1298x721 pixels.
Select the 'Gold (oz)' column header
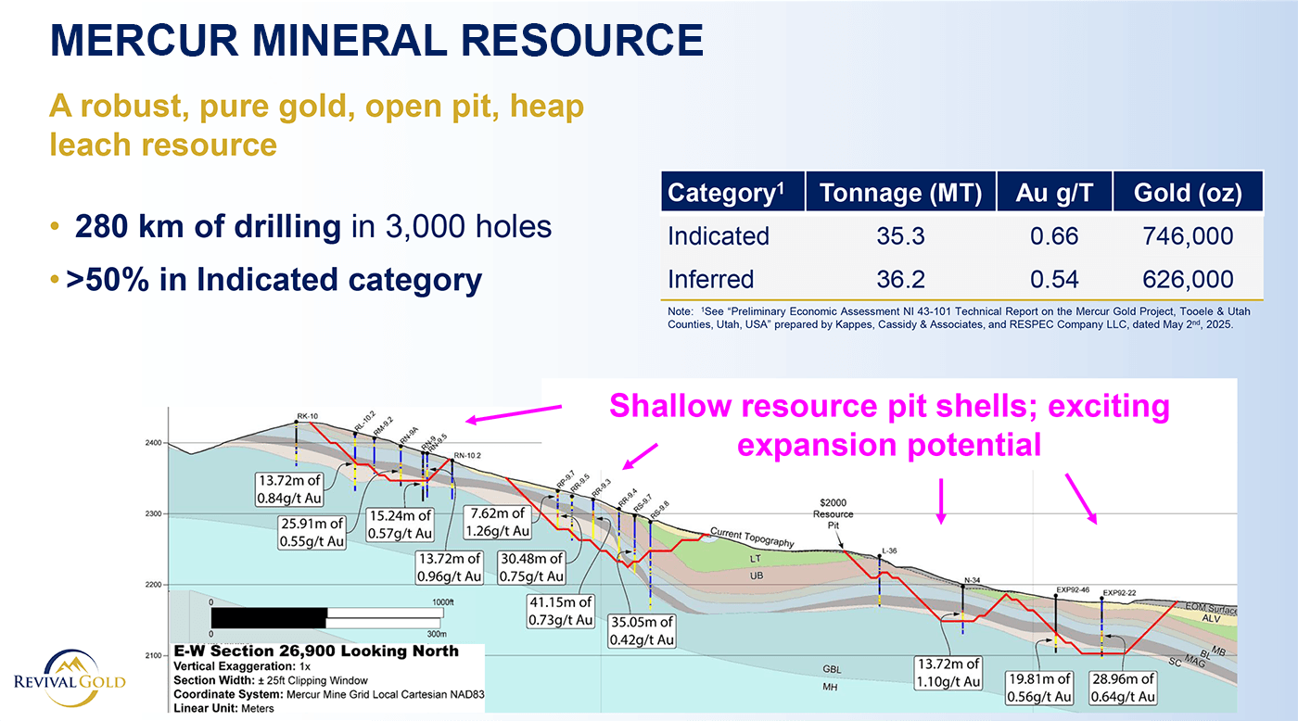tap(1188, 193)
